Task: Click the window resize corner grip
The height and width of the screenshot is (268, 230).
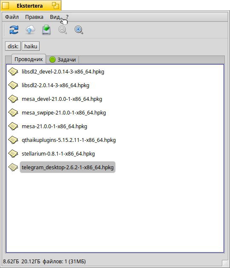Action: pyautogui.click(x=225, y=263)
